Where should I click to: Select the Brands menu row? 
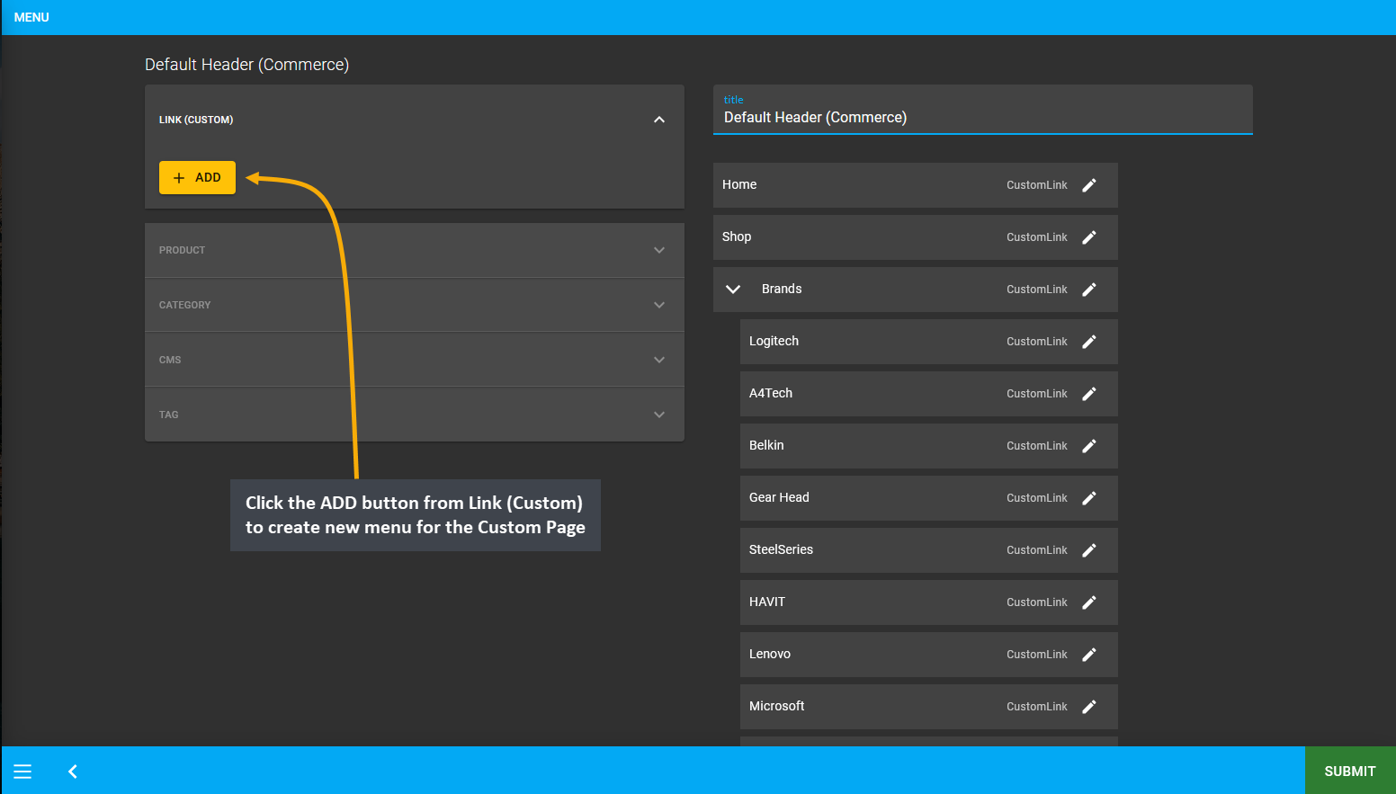click(916, 290)
